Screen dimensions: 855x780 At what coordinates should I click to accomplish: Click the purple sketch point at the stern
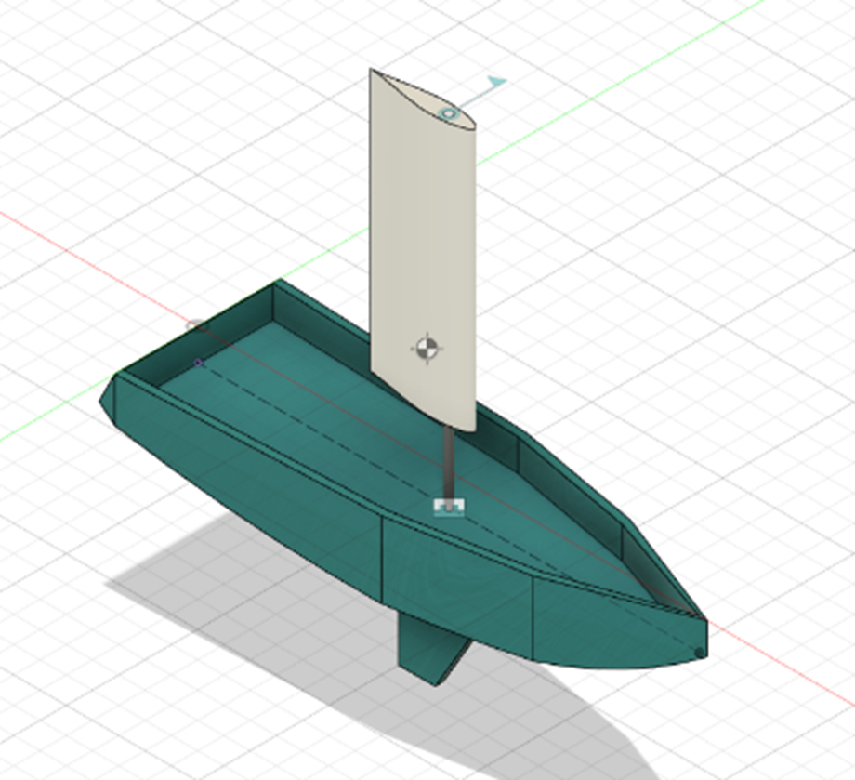coord(198,363)
